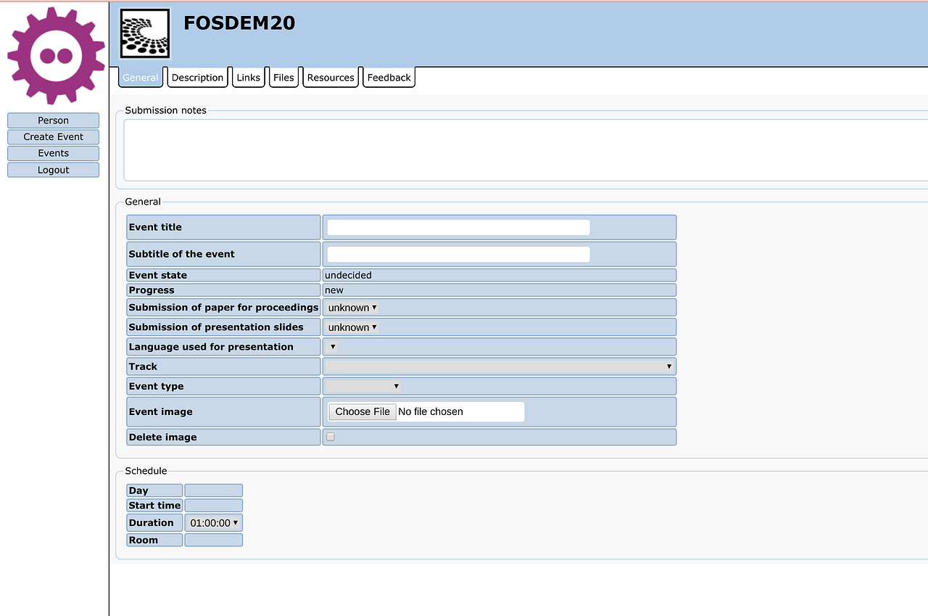Tick the Delete image checkbox

click(331, 437)
